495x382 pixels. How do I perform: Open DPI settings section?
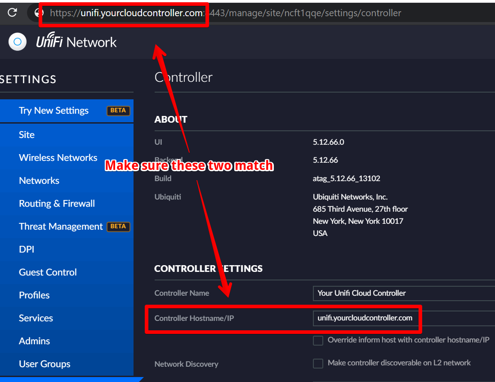pyautogui.click(x=27, y=249)
